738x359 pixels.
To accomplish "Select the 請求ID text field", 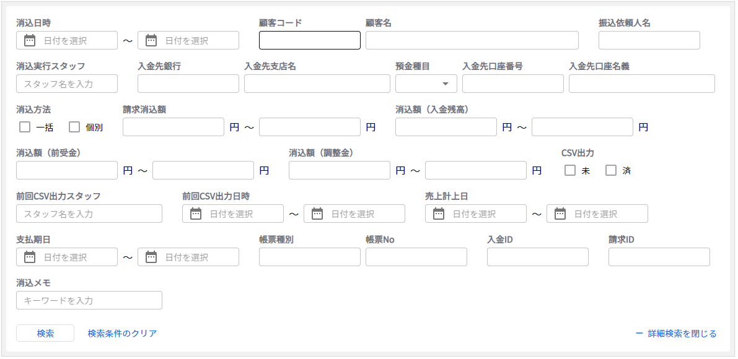I will click(659, 257).
